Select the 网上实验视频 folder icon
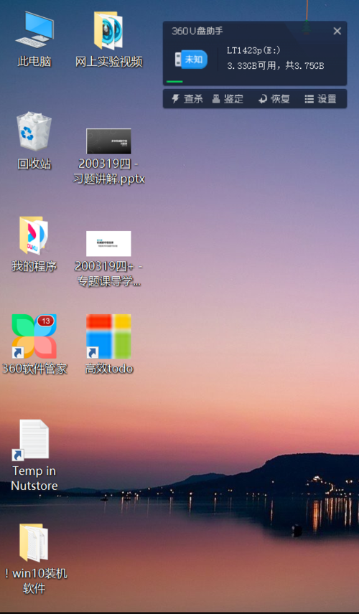 pos(108,31)
